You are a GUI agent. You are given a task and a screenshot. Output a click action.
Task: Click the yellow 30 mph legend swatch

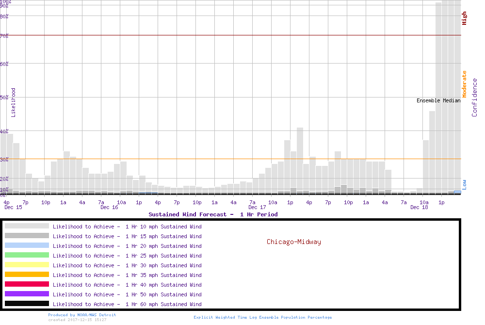(27, 265)
